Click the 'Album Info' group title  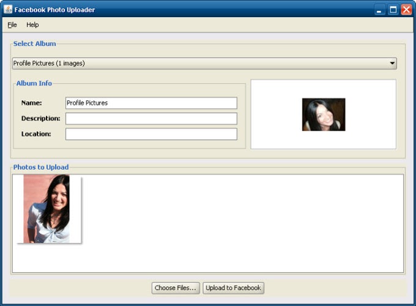(x=34, y=83)
